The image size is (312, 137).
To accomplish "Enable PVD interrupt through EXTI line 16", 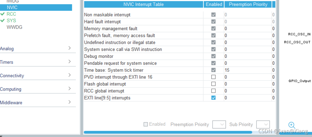I will 213,77.
